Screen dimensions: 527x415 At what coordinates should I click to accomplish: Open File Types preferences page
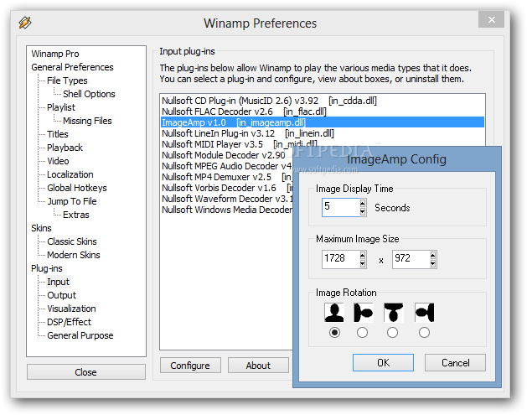(x=67, y=80)
